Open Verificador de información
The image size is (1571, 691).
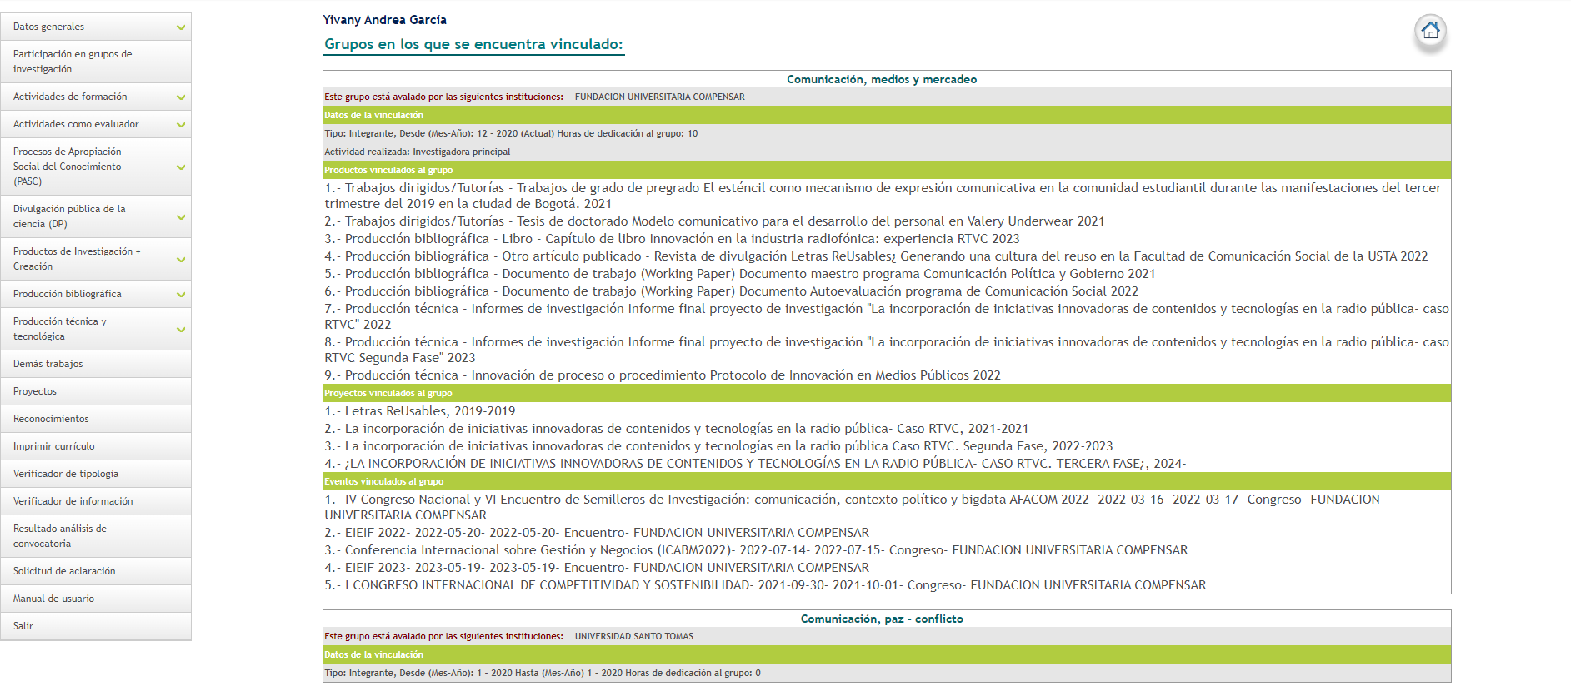tap(73, 501)
